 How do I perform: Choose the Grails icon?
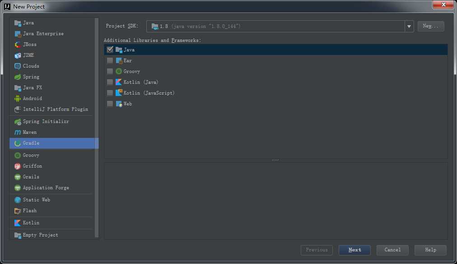pyautogui.click(x=18, y=177)
